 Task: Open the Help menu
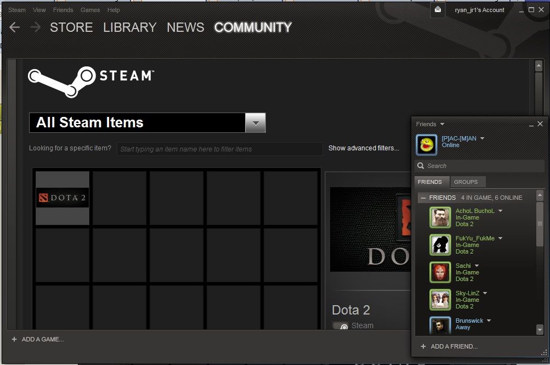114,10
